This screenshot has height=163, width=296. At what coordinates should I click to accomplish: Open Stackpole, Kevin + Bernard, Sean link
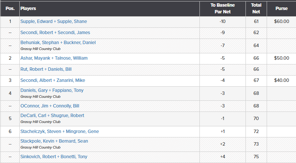tap(54, 141)
